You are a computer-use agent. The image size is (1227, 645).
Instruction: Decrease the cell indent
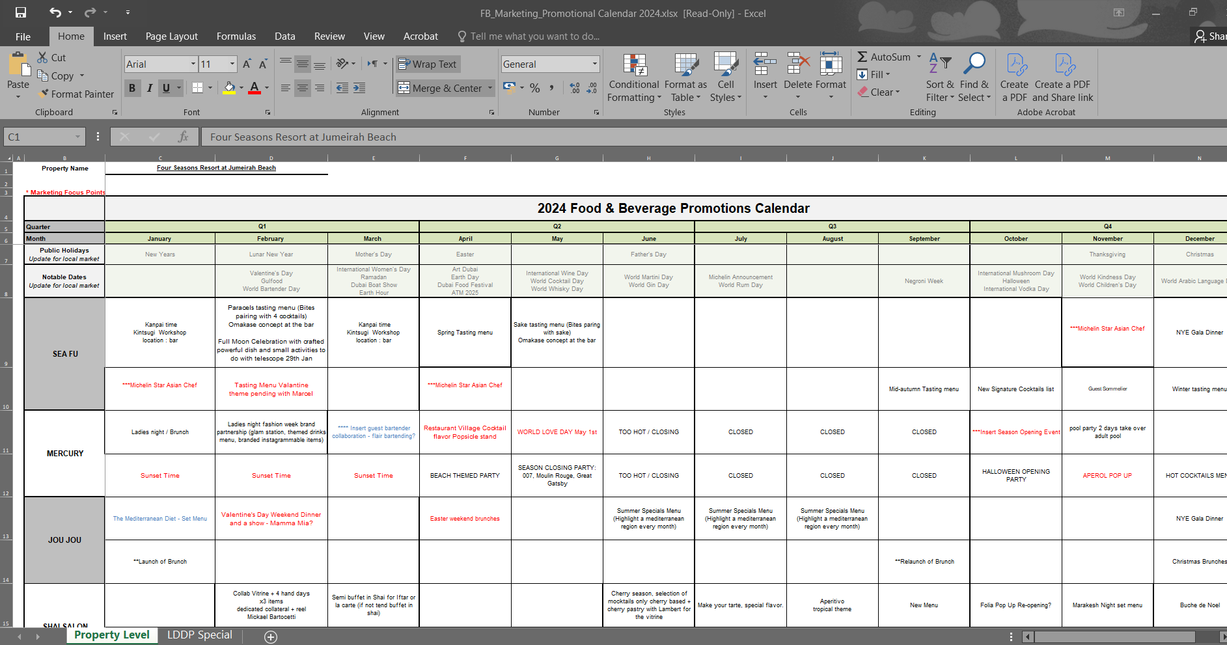[x=342, y=88]
